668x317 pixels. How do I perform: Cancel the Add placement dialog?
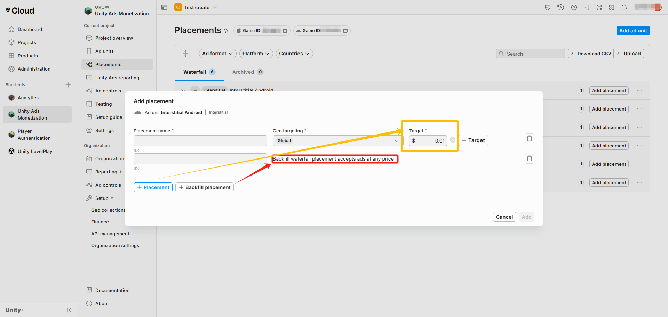pyautogui.click(x=504, y=217)
